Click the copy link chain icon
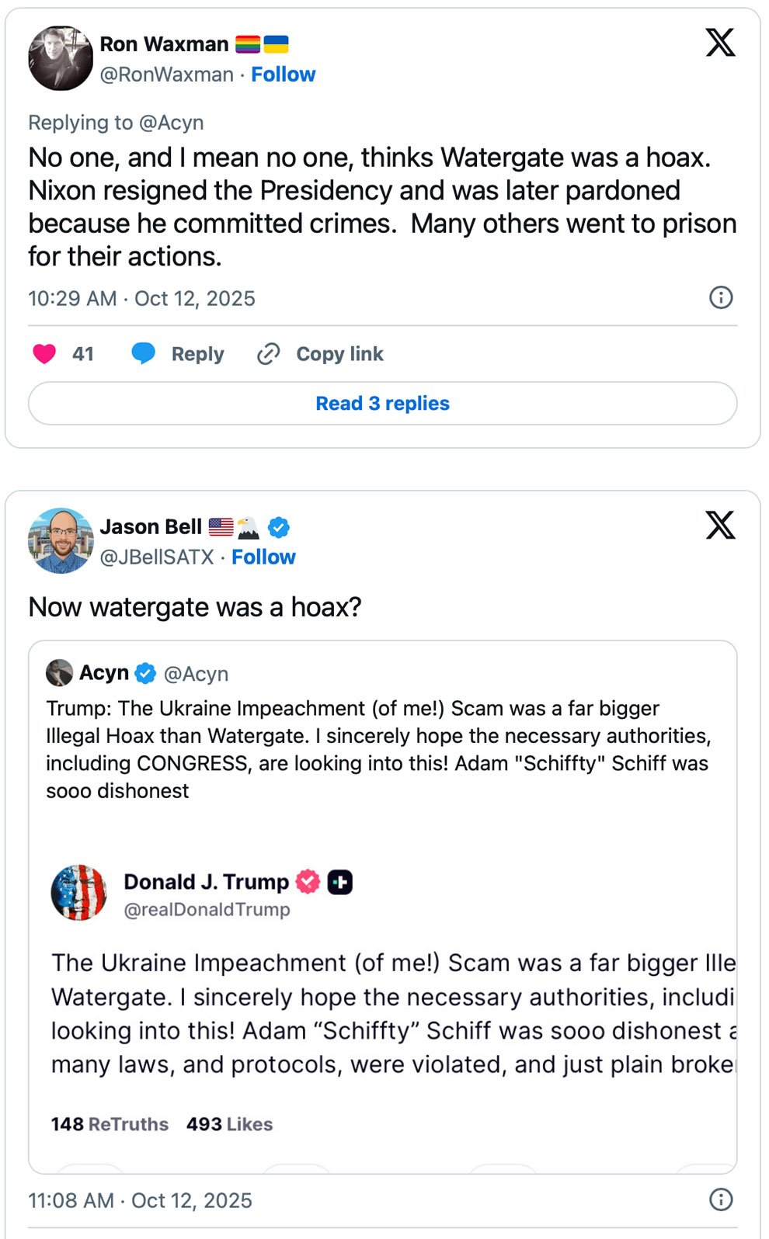This screenshot has width=769, height=1239. point(268,354)
